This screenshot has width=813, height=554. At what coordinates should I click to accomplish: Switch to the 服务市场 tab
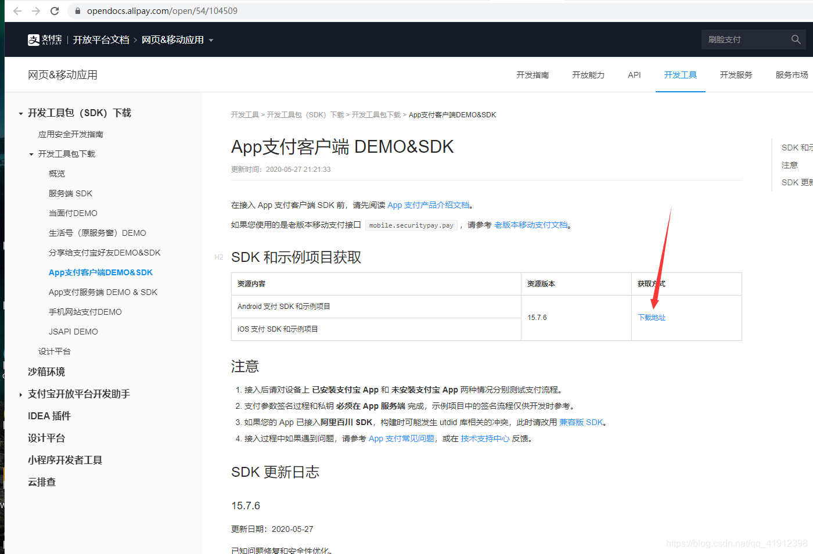point(792,75)
